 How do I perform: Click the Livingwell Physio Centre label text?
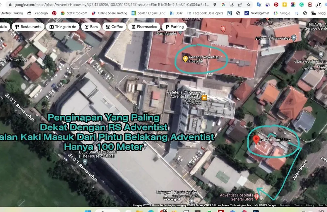(x=177, y=192)
